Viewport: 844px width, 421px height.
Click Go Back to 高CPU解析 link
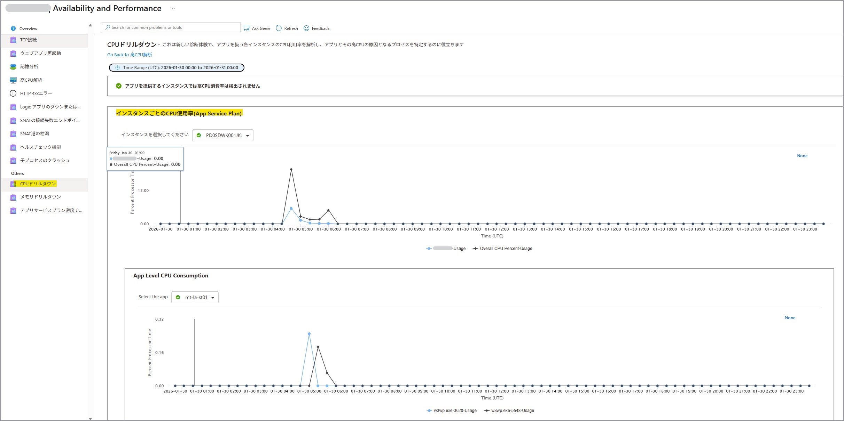click(130, 55)
